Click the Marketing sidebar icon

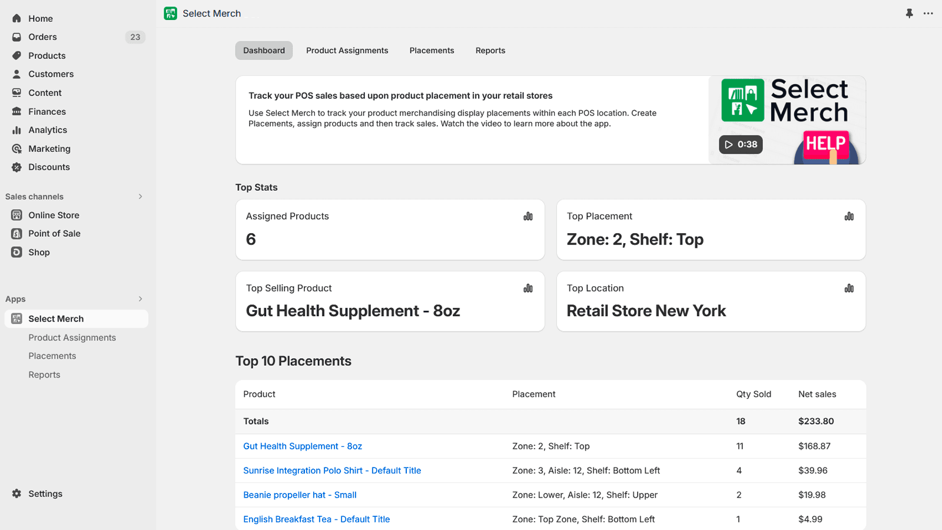[17, 148]
